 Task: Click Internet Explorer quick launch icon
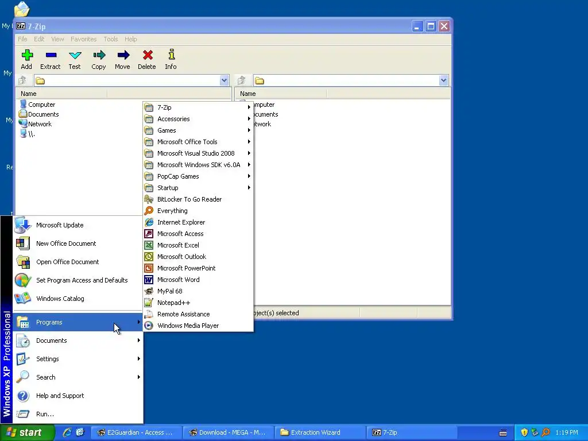pos(67,432)
